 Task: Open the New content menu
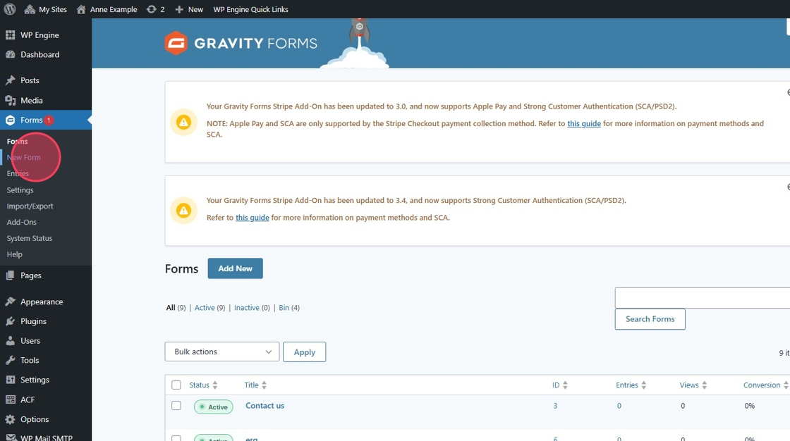tap(189, 9)
